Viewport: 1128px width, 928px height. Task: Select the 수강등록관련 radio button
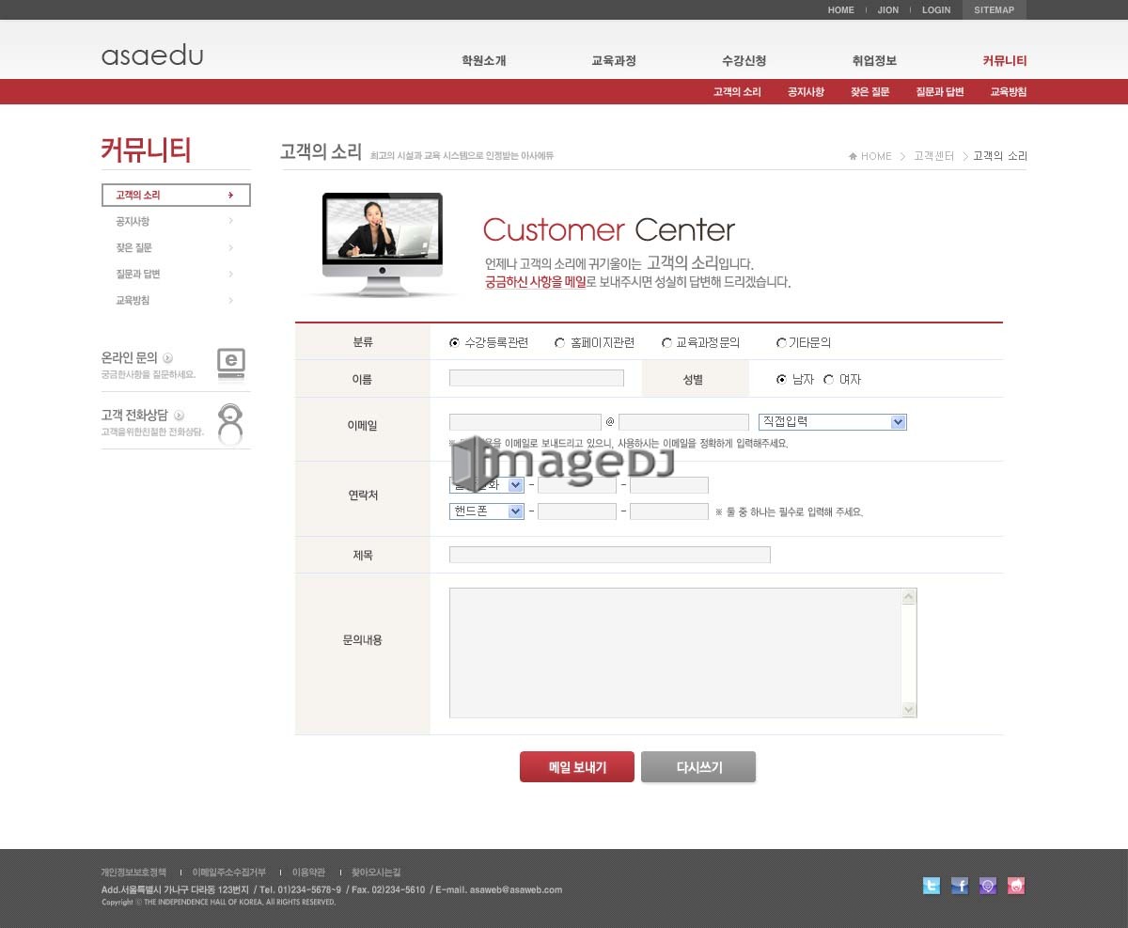(x=455, y=343)
